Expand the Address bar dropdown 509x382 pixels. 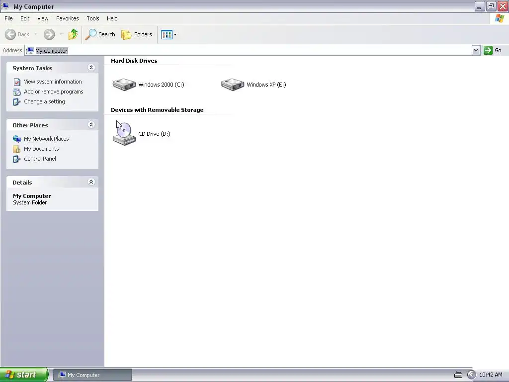pos(476,50)
